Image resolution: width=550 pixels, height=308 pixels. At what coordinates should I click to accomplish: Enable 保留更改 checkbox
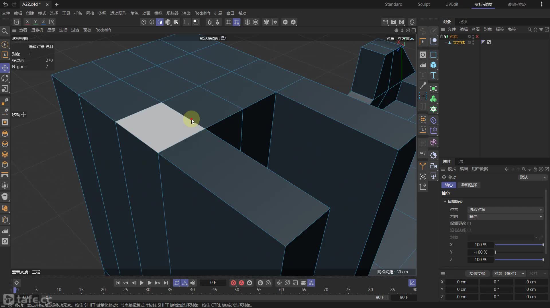coord(469,223)
